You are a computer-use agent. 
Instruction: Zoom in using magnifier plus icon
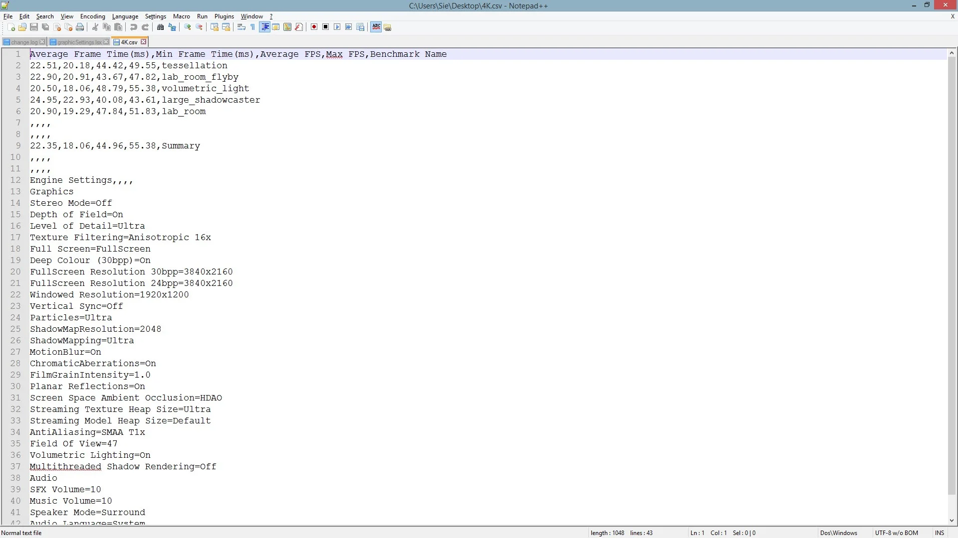188,27
